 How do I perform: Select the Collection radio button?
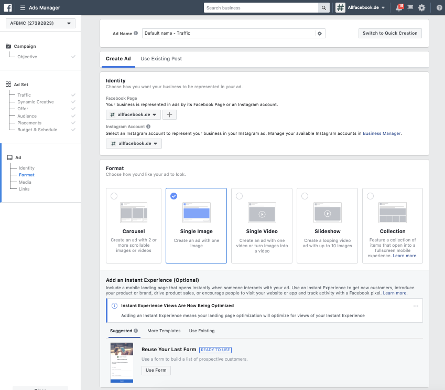coord(371,196)
